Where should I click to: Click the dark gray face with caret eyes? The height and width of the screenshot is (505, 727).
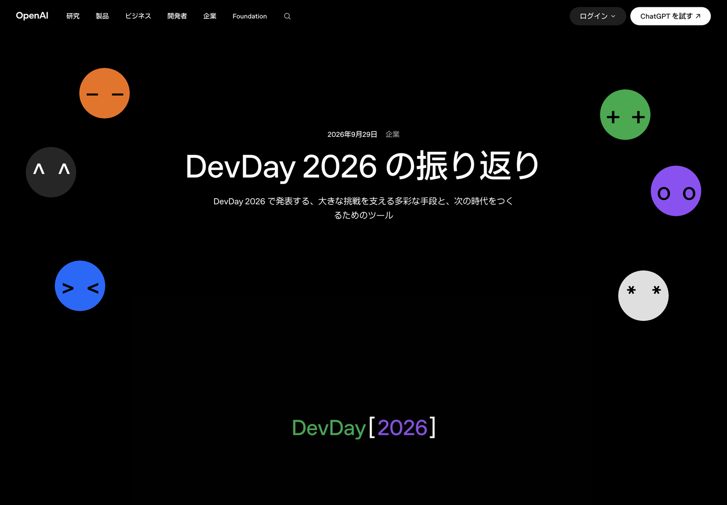coord(51,172)
